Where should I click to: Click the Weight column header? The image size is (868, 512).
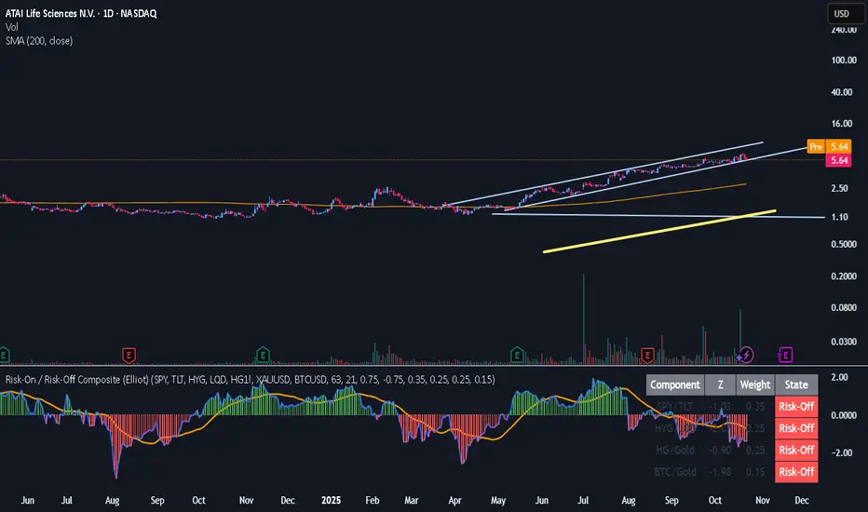(x=755, y=384)
